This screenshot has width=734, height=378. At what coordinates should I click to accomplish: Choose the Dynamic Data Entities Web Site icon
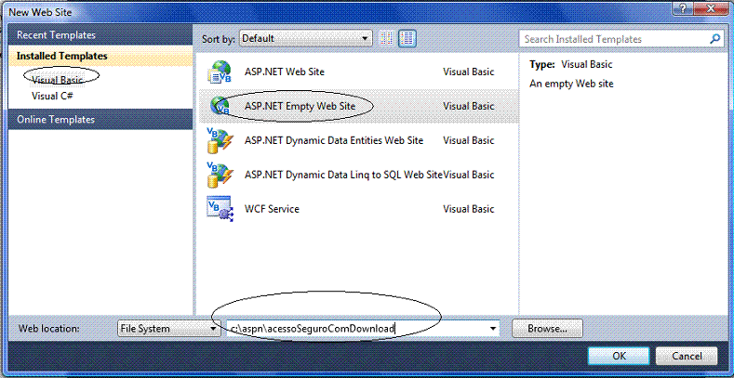220,140
